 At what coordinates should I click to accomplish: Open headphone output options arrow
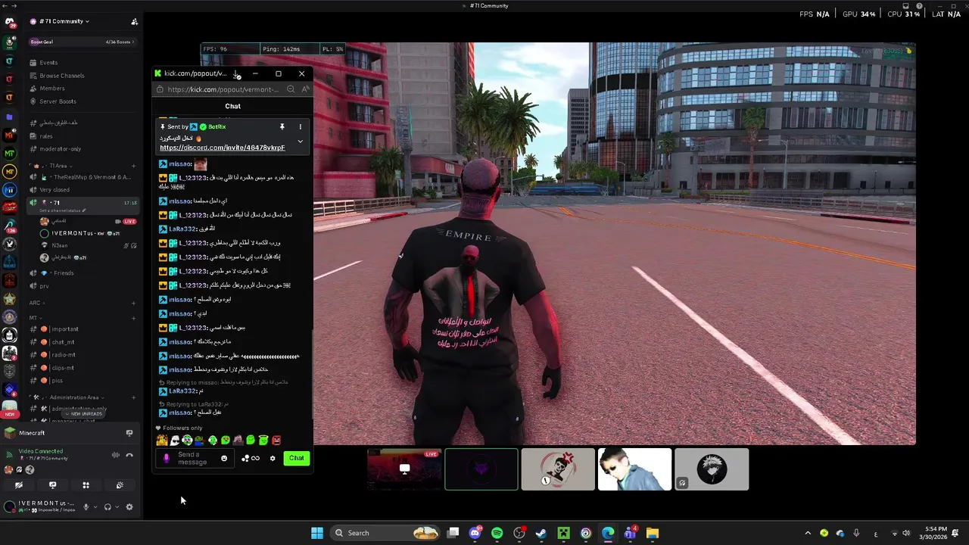click(117, 507)
